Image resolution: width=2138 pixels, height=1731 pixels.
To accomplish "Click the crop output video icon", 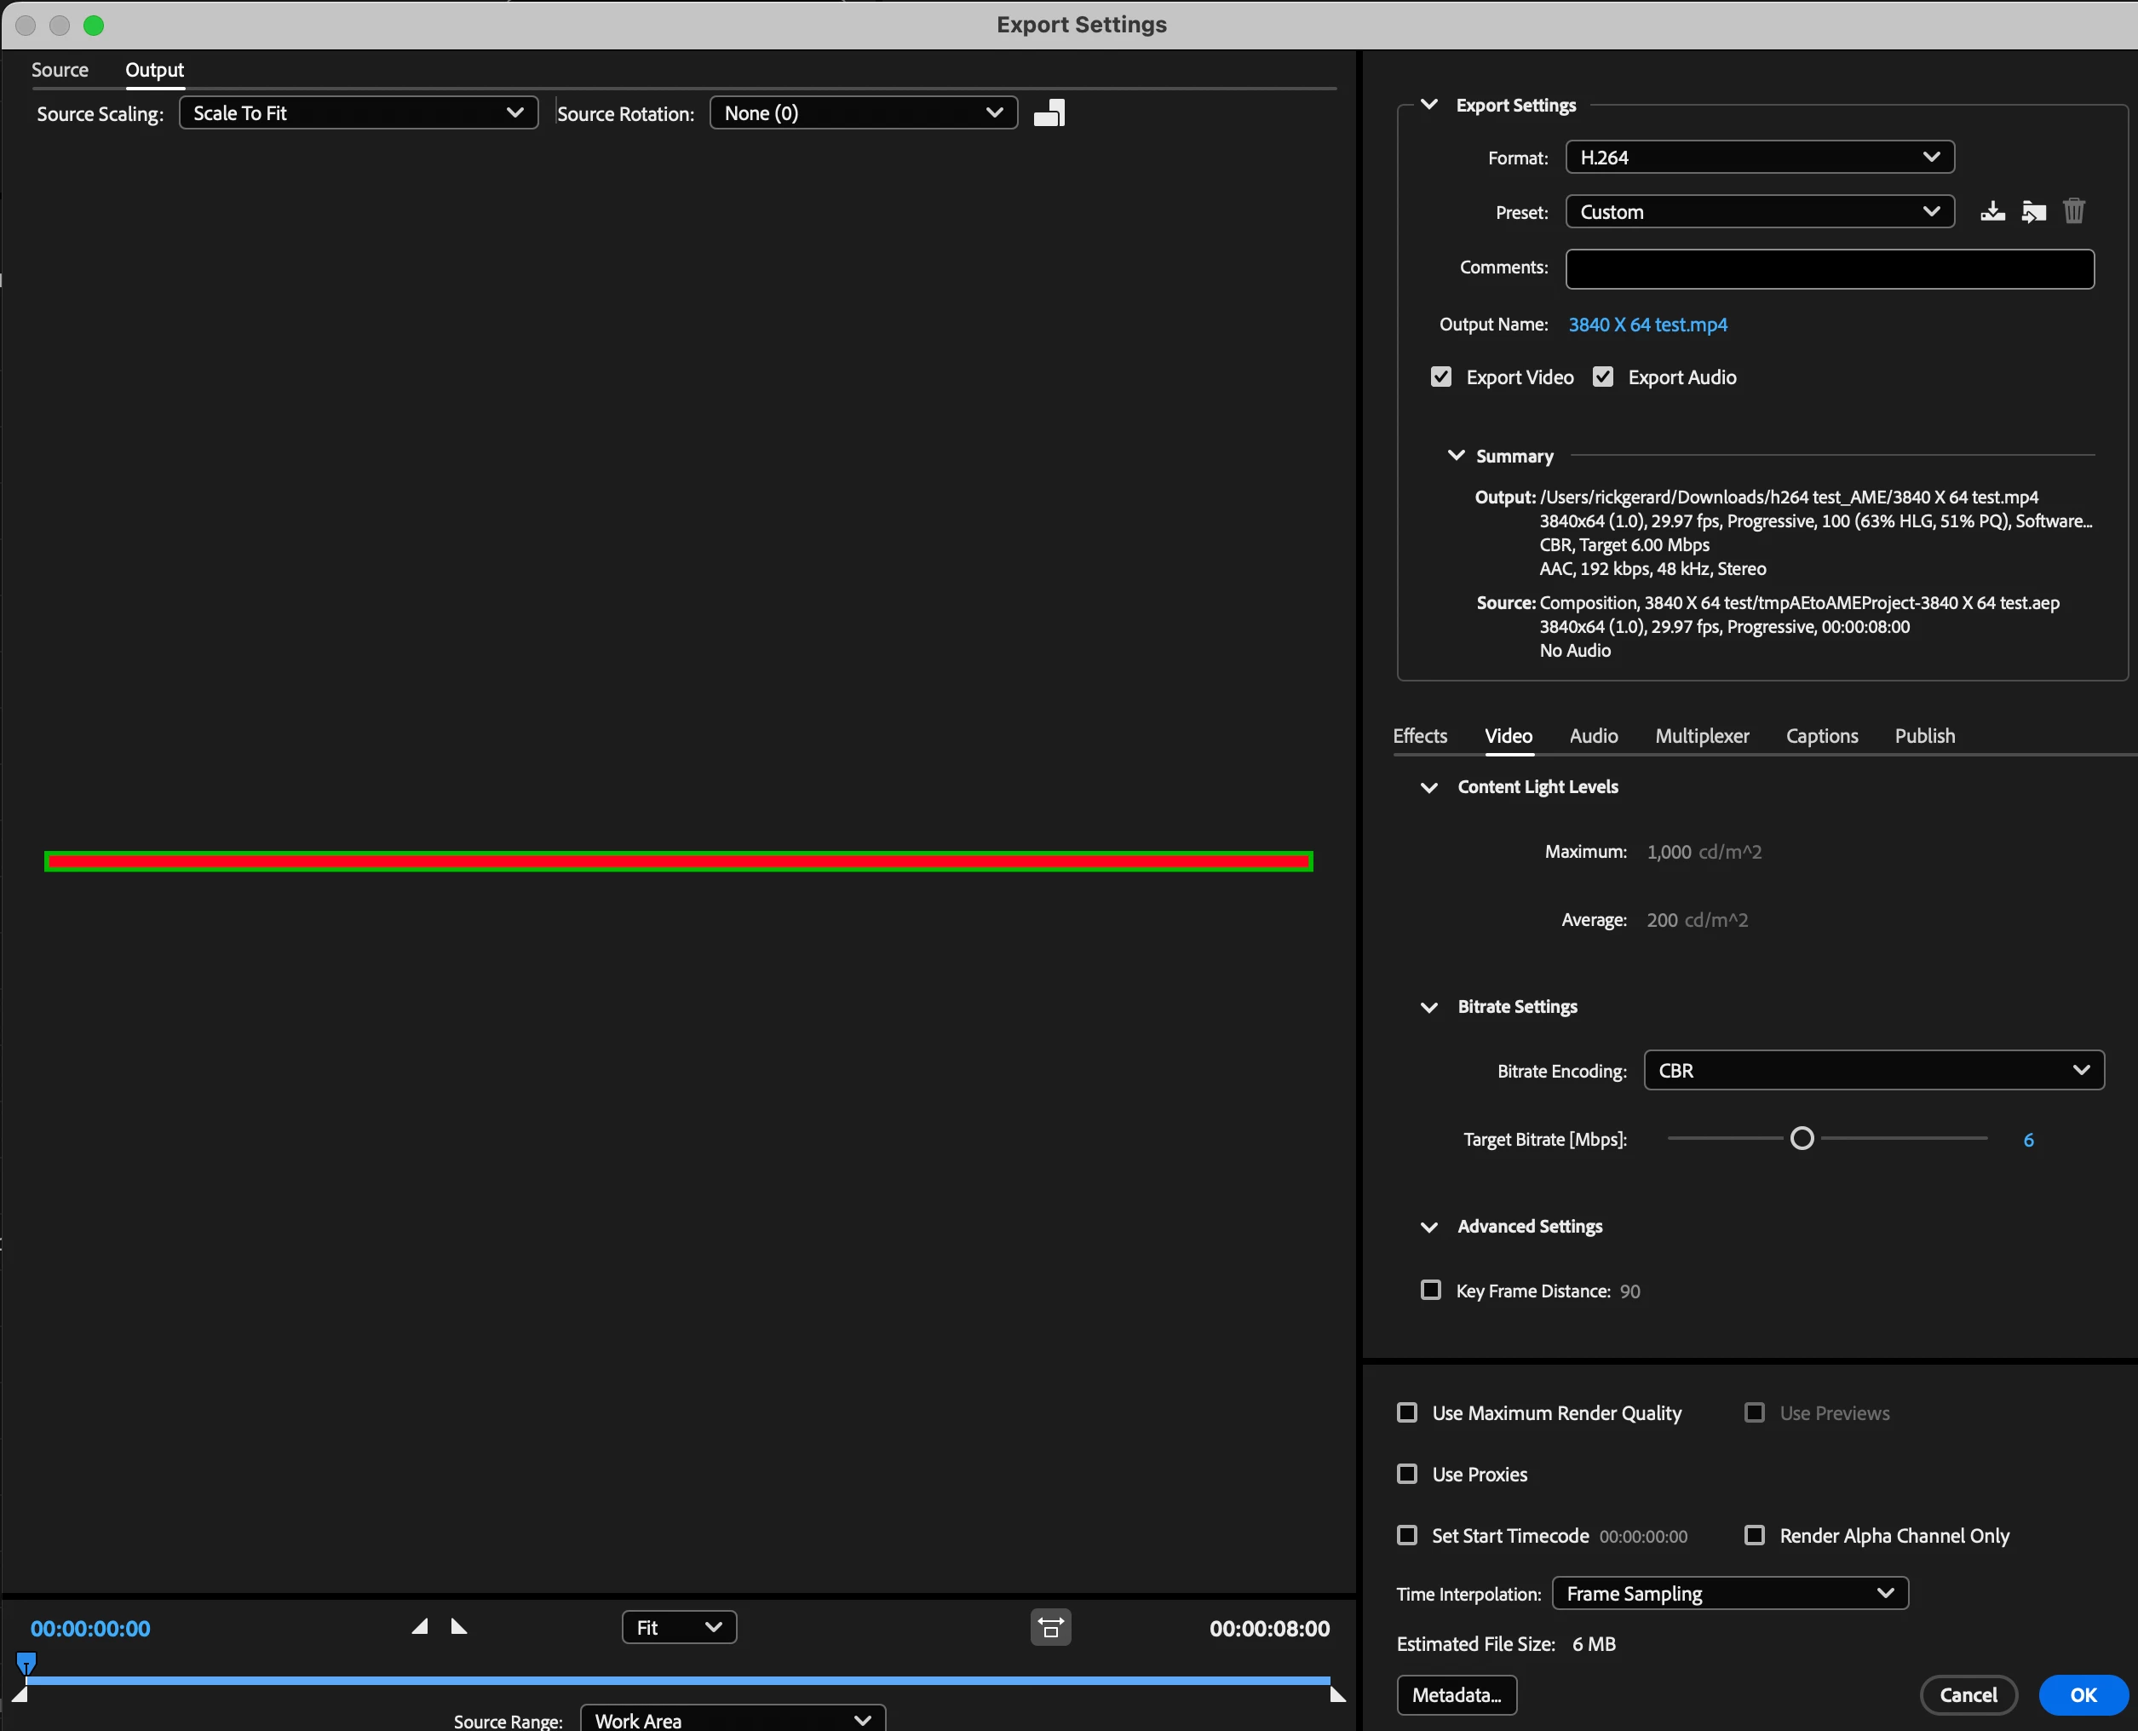I will (1049, 113).
